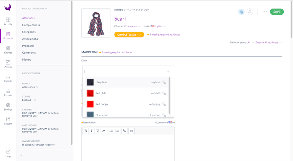Screen dimensions: 293x161
Task: Open the Help section
Action: tap(8, 154)
